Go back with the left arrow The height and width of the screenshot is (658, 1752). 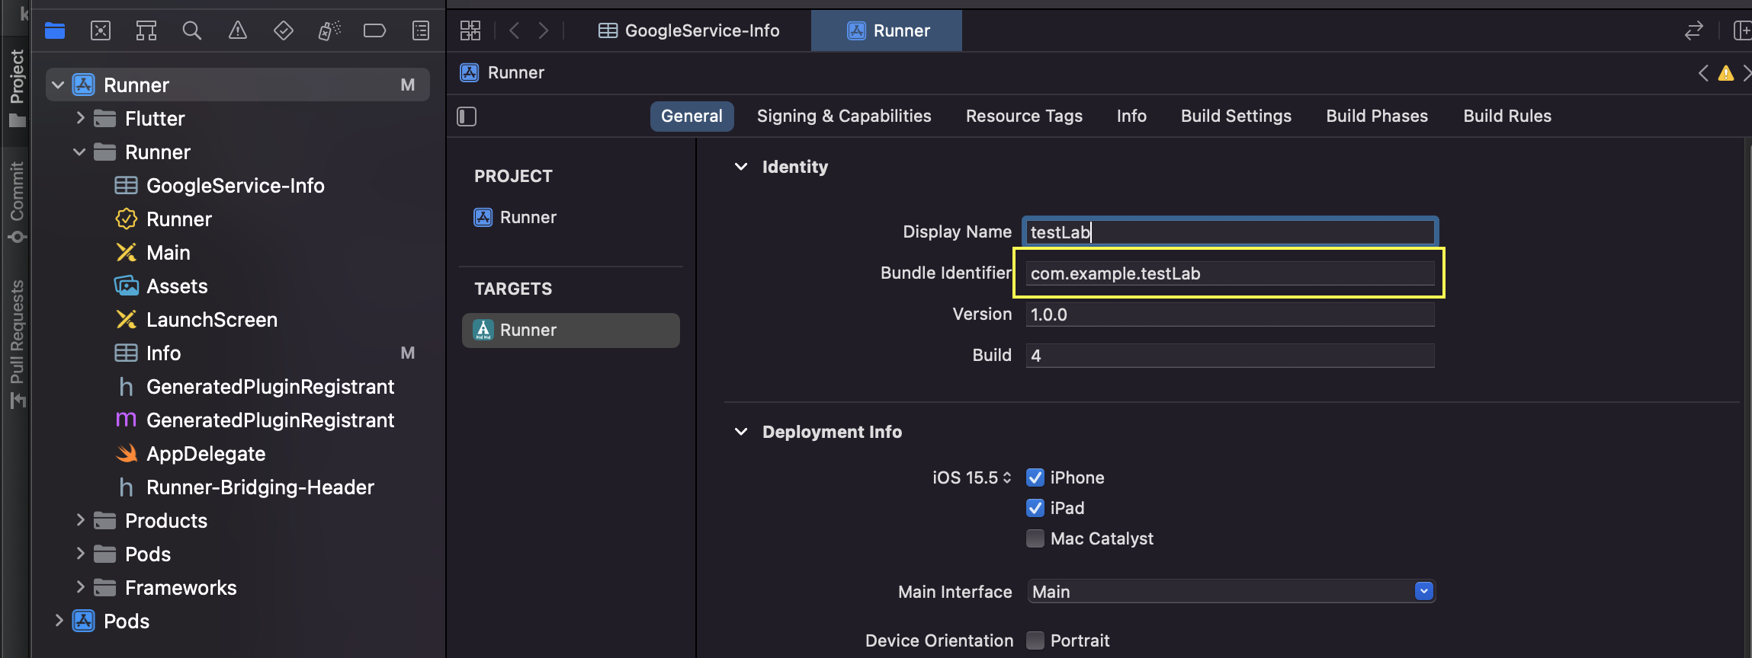[515, 30]
